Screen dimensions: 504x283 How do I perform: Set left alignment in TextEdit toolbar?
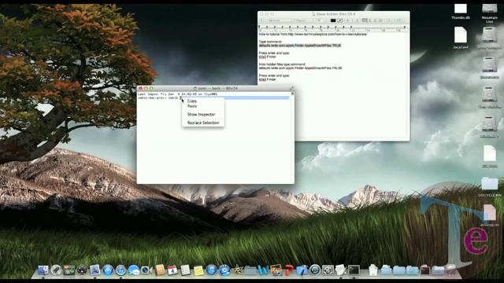click(365, 20)
